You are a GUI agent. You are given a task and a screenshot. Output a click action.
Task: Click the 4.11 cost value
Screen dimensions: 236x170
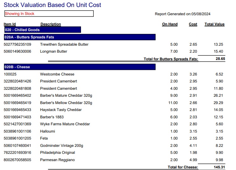point(193,146)
